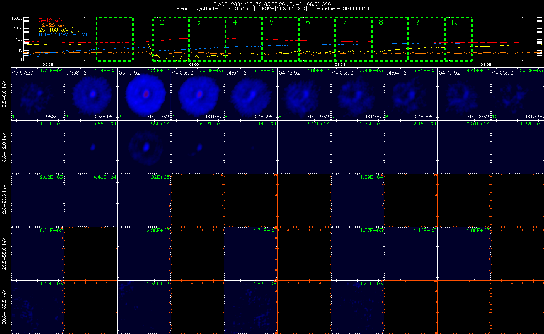The image size is (544, 334).
Task: Click the 12.0-25.0 keV row label
Action: point(5,200)
